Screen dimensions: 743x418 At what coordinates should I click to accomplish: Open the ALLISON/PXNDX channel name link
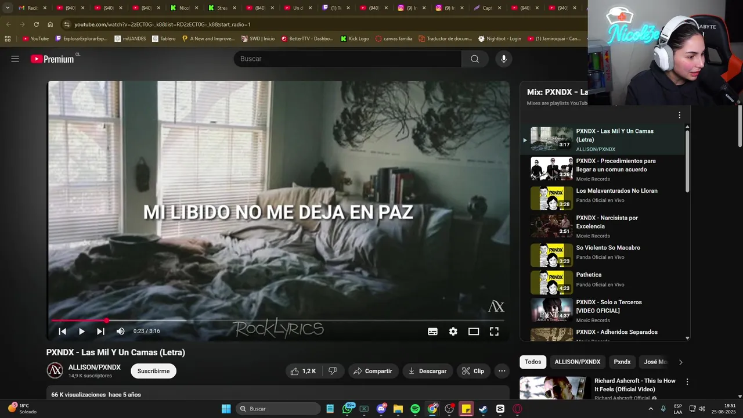coord(95,367)
